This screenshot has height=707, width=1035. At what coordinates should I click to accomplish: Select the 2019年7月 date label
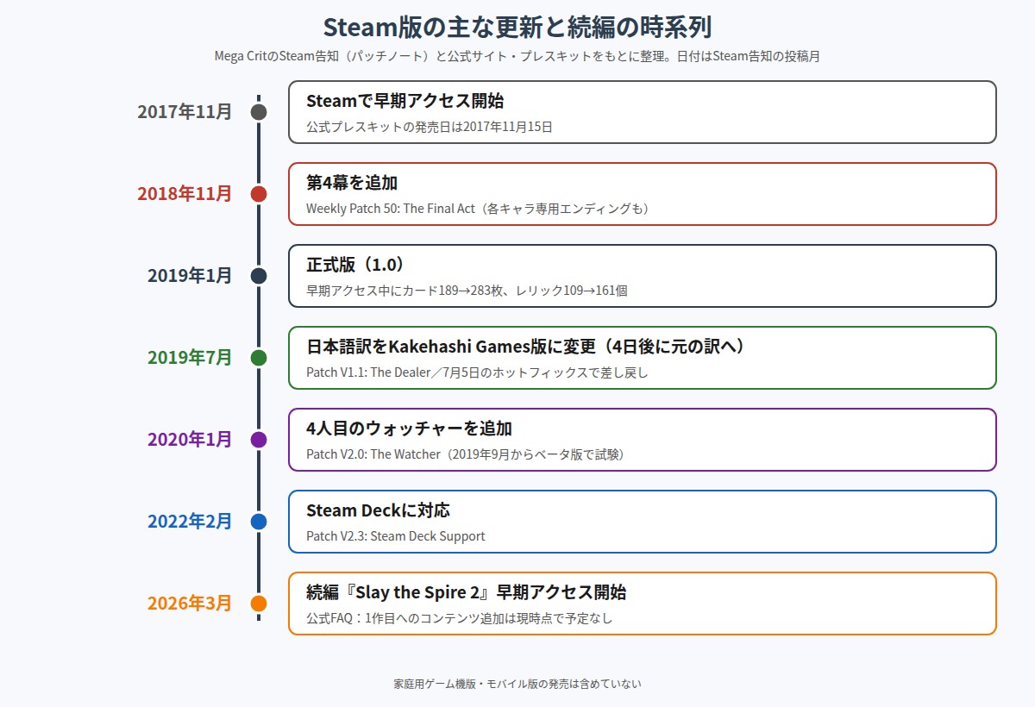(190, 358)
